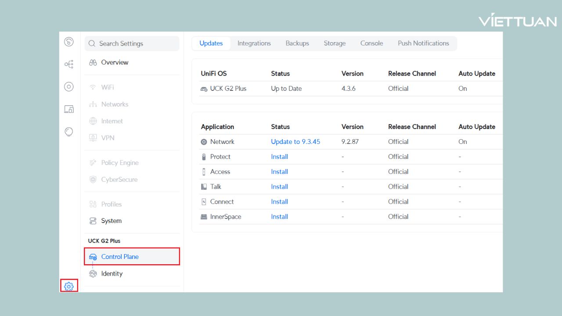Click the 4.3.6 version value

(349, 89)
